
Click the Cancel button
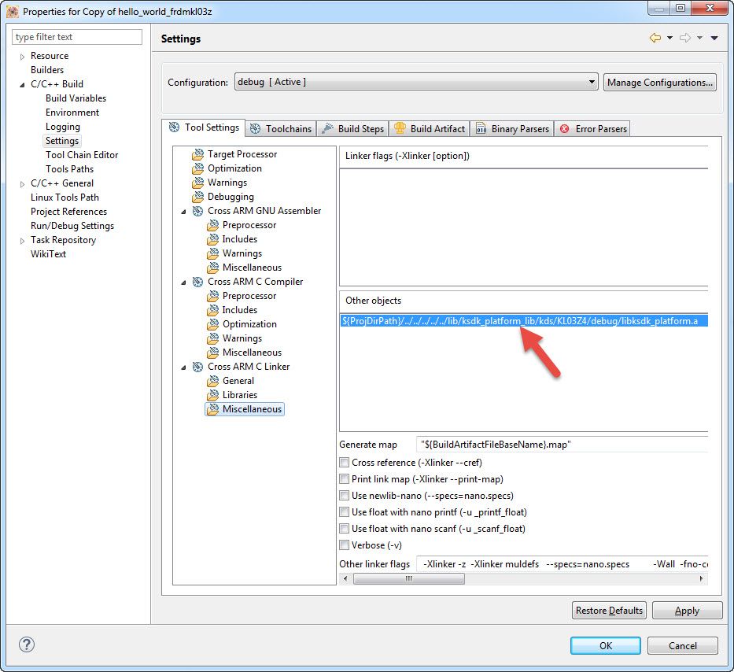(x=683, y=645)
